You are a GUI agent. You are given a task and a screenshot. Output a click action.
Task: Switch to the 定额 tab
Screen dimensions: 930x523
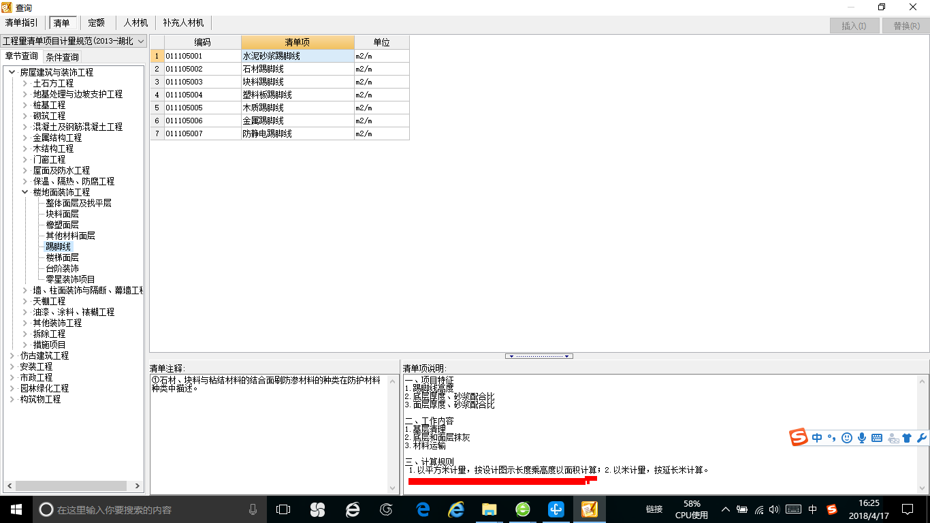[97, 23]
